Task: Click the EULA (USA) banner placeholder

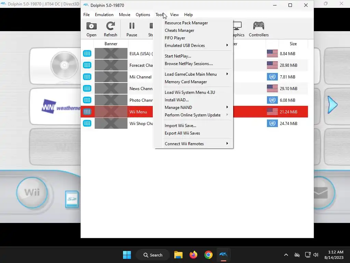Action: [111, 53]
